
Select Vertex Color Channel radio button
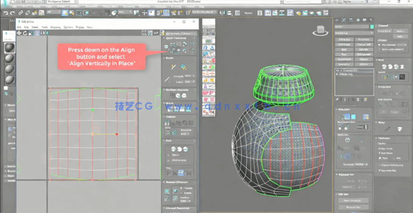pos(380,49)
